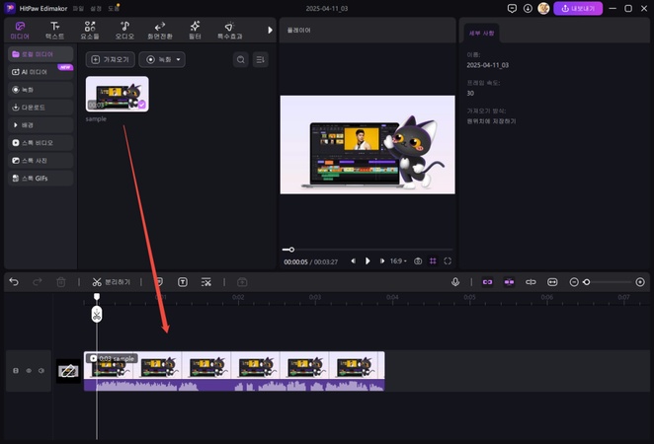Toggle the track visibility eye icon
654x444 pixels.
[x=29, y=371]
